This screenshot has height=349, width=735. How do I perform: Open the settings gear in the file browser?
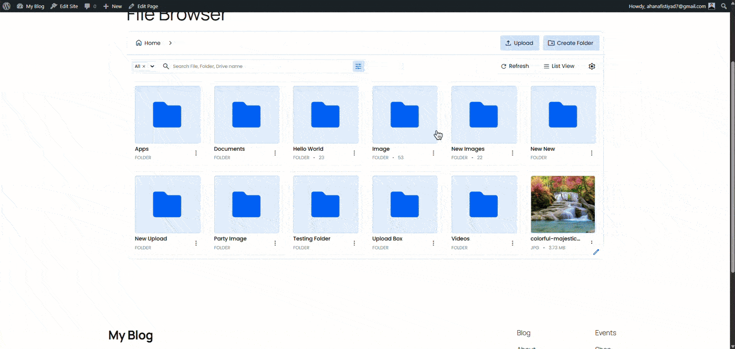(592, 66)
